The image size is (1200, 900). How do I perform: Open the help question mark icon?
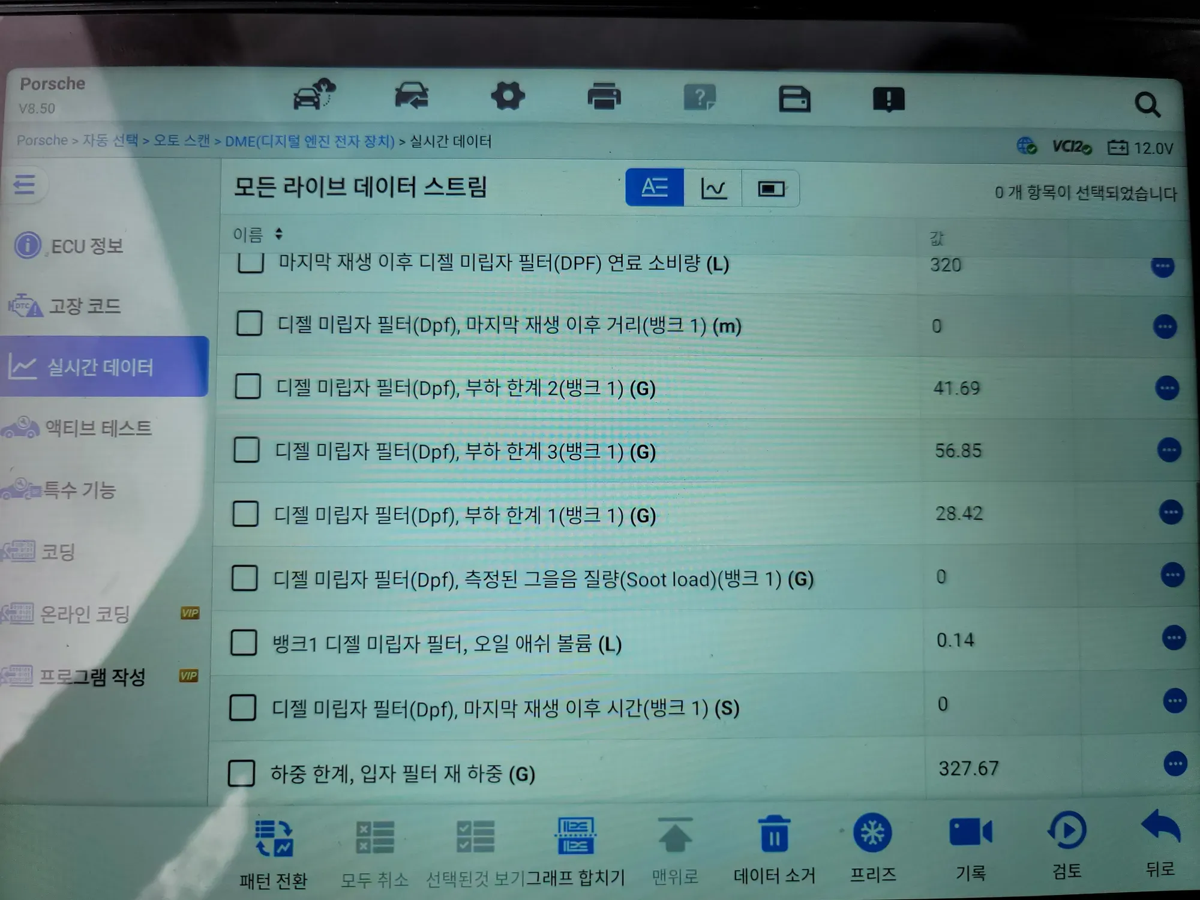[700, 97]
